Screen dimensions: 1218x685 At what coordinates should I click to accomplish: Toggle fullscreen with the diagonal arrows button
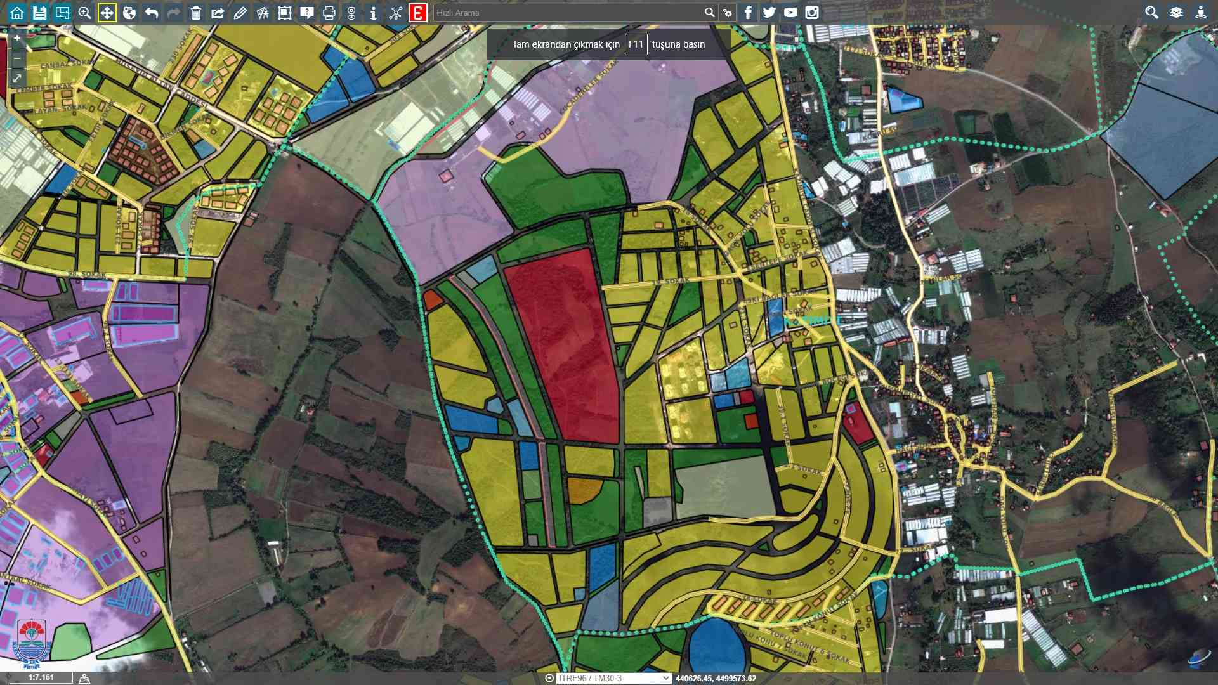click(x=17, y=78)
